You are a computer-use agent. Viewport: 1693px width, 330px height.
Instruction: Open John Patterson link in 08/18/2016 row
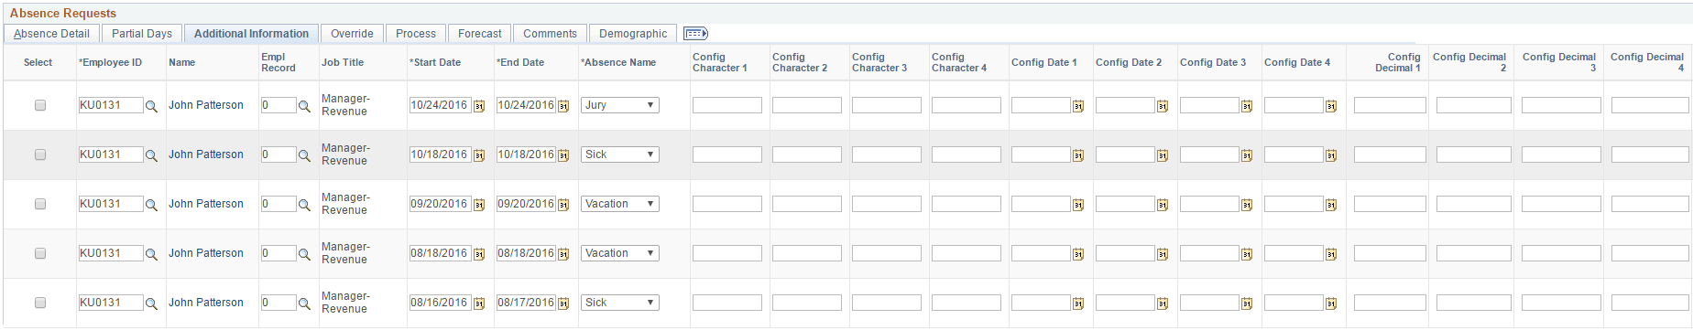click(206, 253)
